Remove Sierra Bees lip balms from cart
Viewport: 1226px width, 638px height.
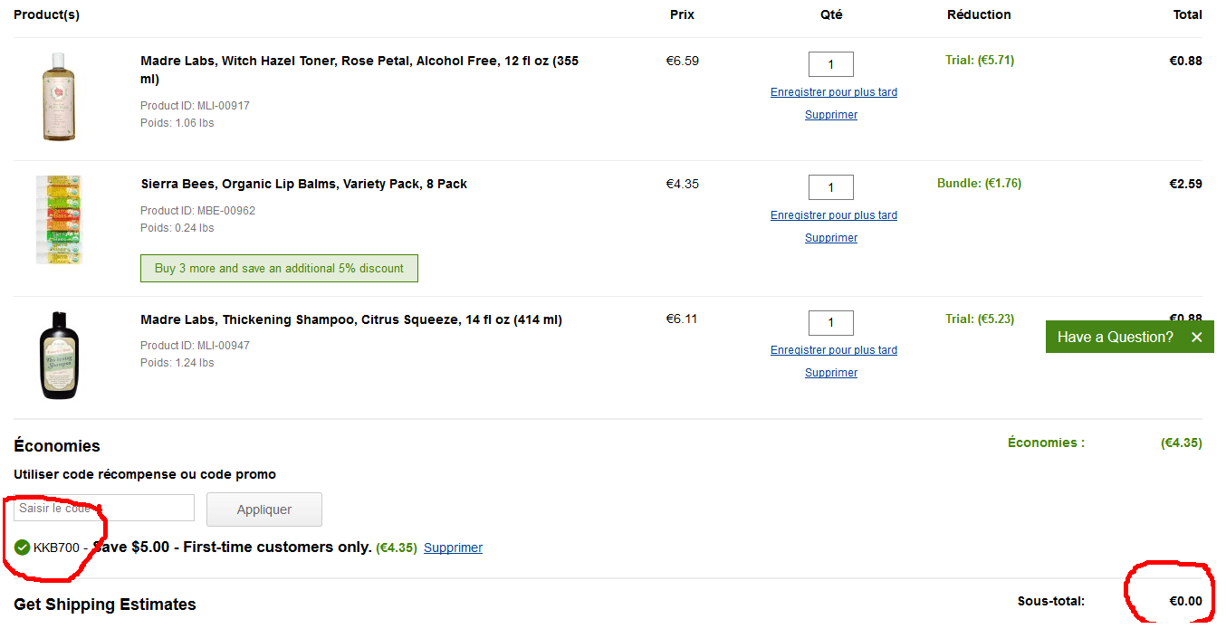[x=830, y=238]
